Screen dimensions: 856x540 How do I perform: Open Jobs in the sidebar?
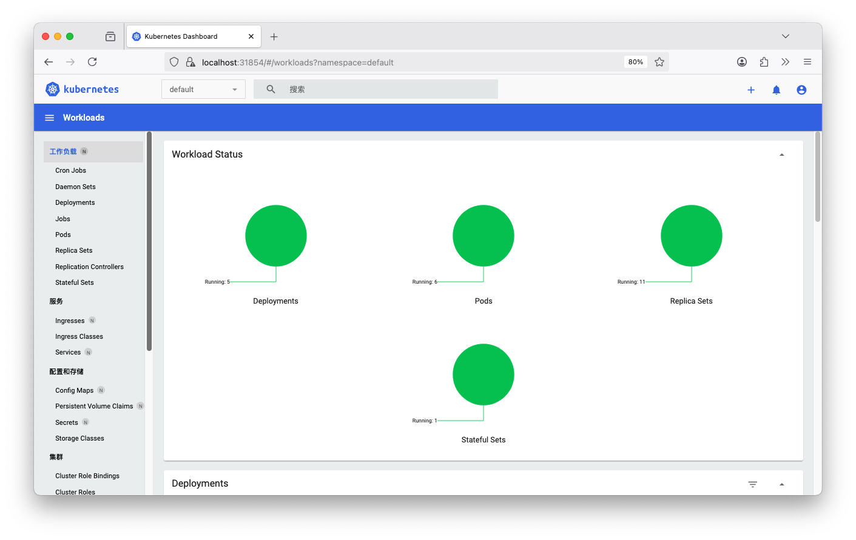62,219
